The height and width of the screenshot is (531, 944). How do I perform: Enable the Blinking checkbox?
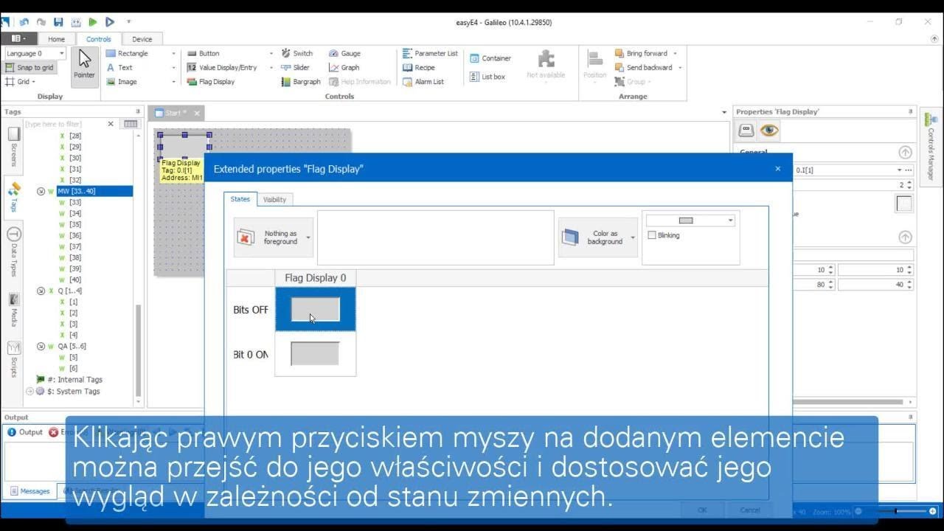click(x=652, y=235)
